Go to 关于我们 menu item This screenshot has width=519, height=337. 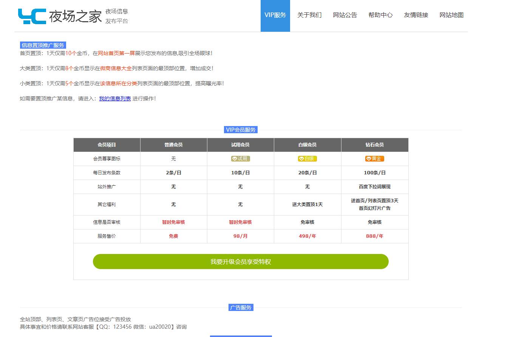pyautogui.click(x=309, y=15)
